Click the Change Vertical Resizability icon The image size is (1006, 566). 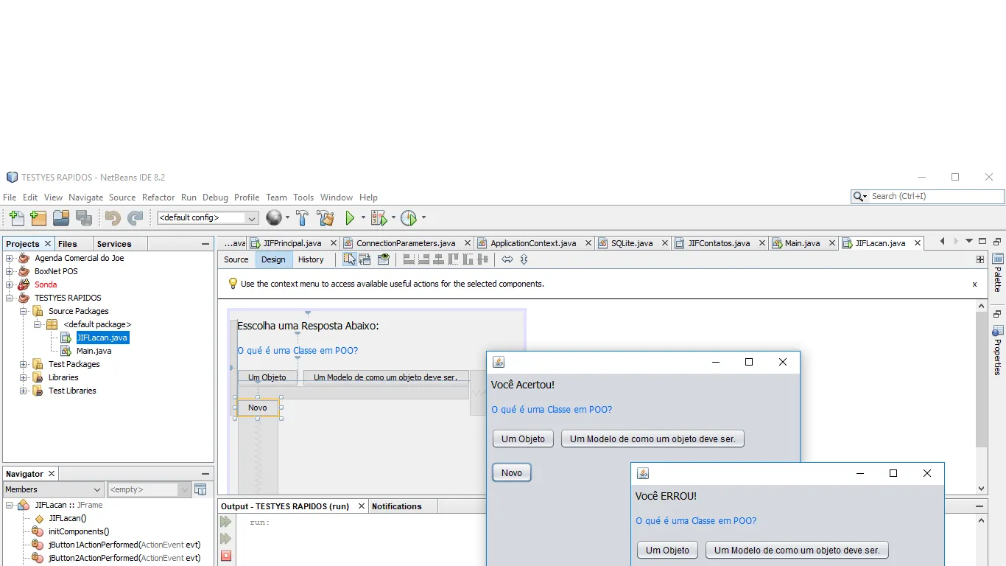(524, 259)
